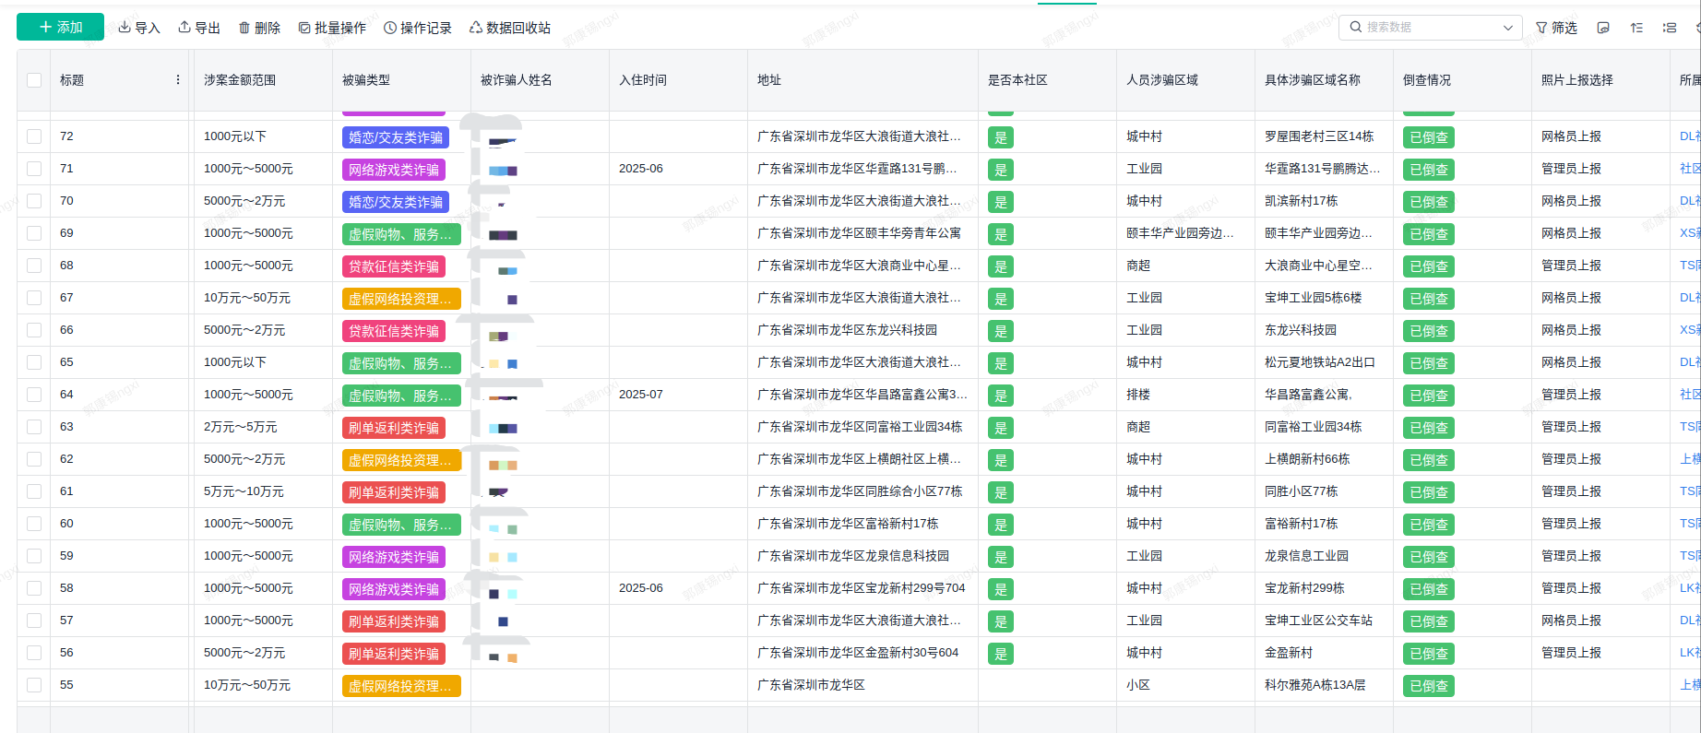Image resolution: width=1701 pixels, height=733 pixels.
Task: Click the 是 badge in row 65
Action: (x=1001, y=363)
